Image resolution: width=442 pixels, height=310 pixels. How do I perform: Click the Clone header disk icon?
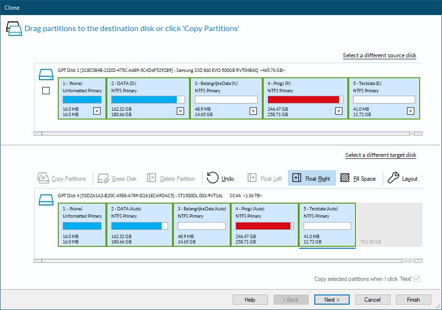[x=14, y=28]
